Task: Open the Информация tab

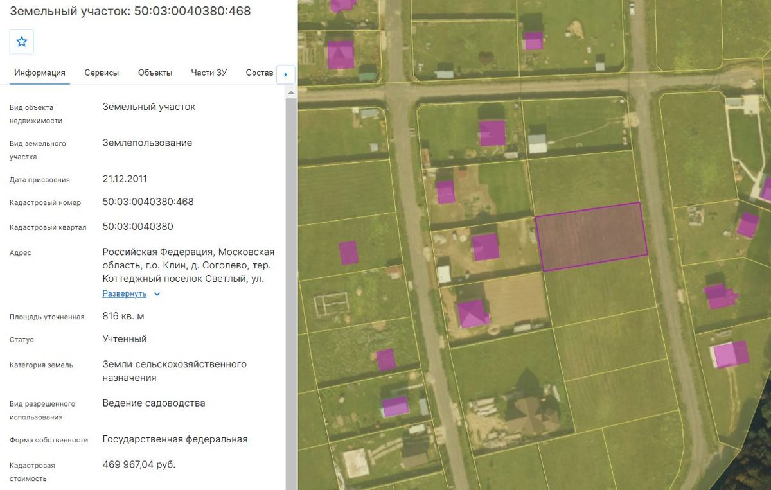Action: click(x=40, y=73)
